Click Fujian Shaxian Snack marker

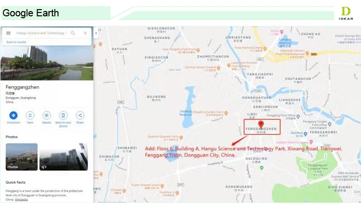pyautogui.click(x=162, y=186)
